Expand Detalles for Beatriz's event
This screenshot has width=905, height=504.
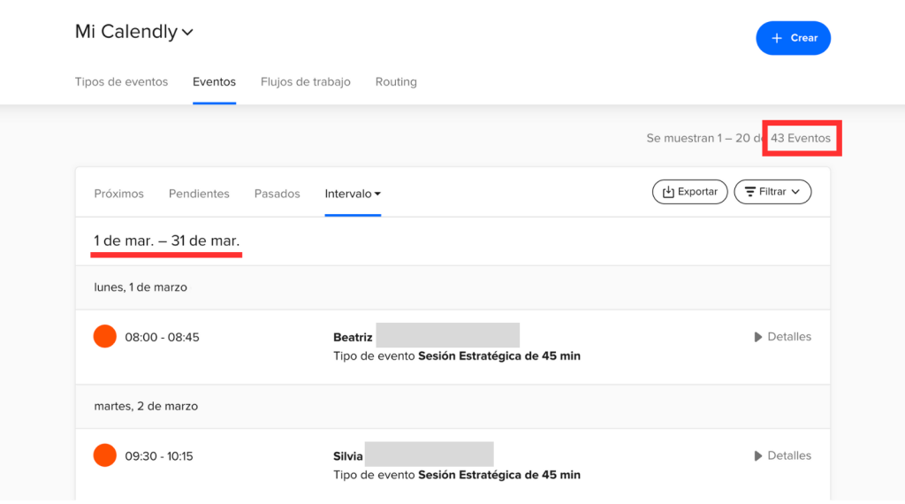tap(782, 337)
